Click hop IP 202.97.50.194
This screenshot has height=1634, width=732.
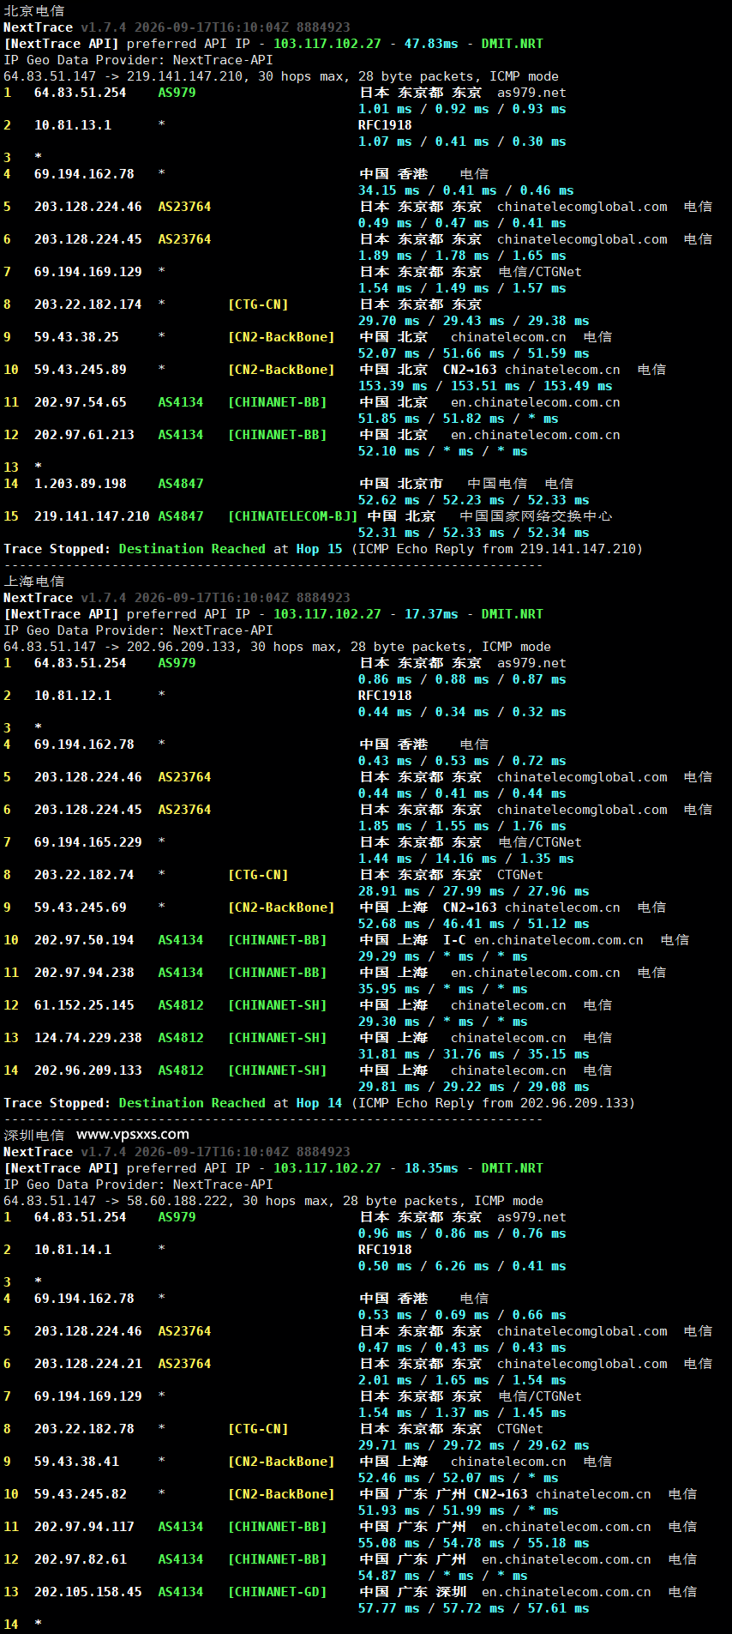click(x=84, y=940)
